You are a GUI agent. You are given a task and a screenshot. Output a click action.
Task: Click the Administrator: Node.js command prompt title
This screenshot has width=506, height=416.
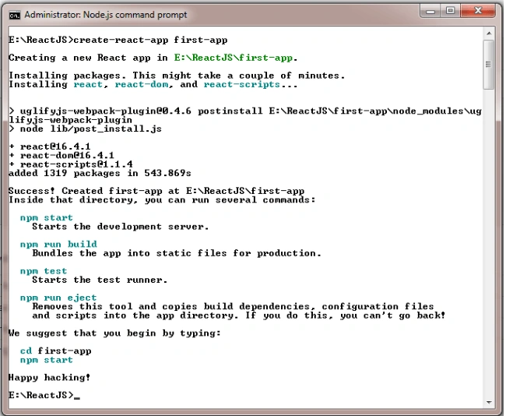point(106,15)
